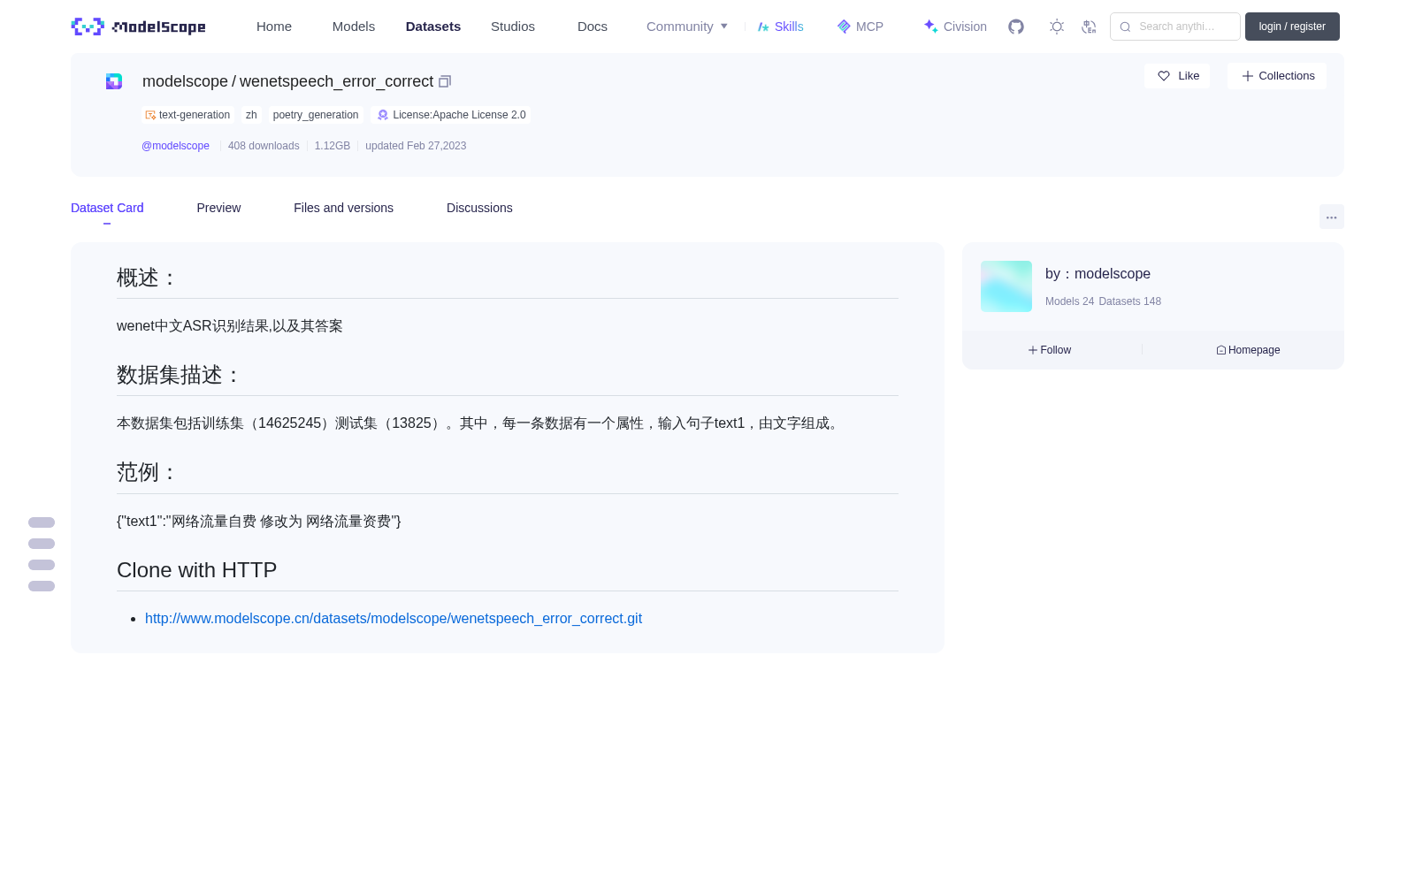Open the Civision link
1415x884 pixels.
pyautogui.click(x=955, y=27)
